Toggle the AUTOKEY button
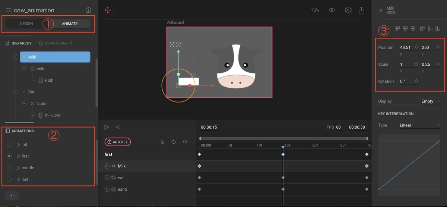Image resolution: width=447 pixels, height=207 pixels. [118, 142]
